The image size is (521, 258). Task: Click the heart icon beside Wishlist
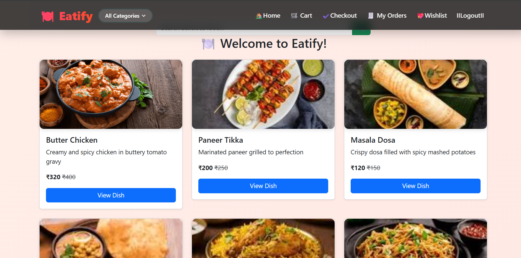[x=420, y=16]
